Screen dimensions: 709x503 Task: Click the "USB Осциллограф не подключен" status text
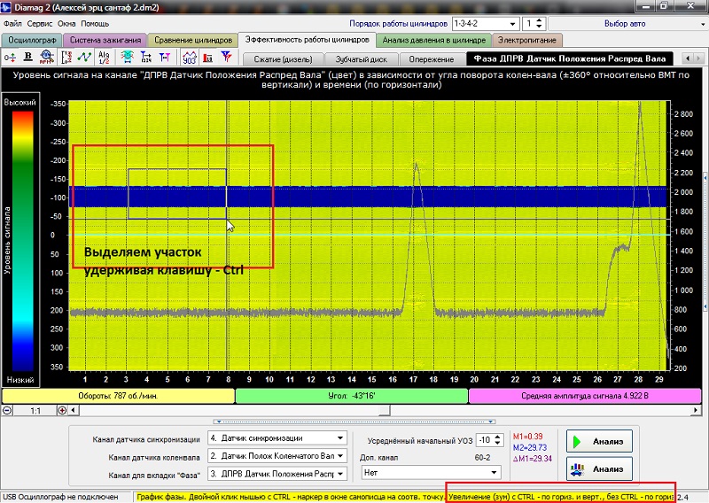tap(60, 497)
